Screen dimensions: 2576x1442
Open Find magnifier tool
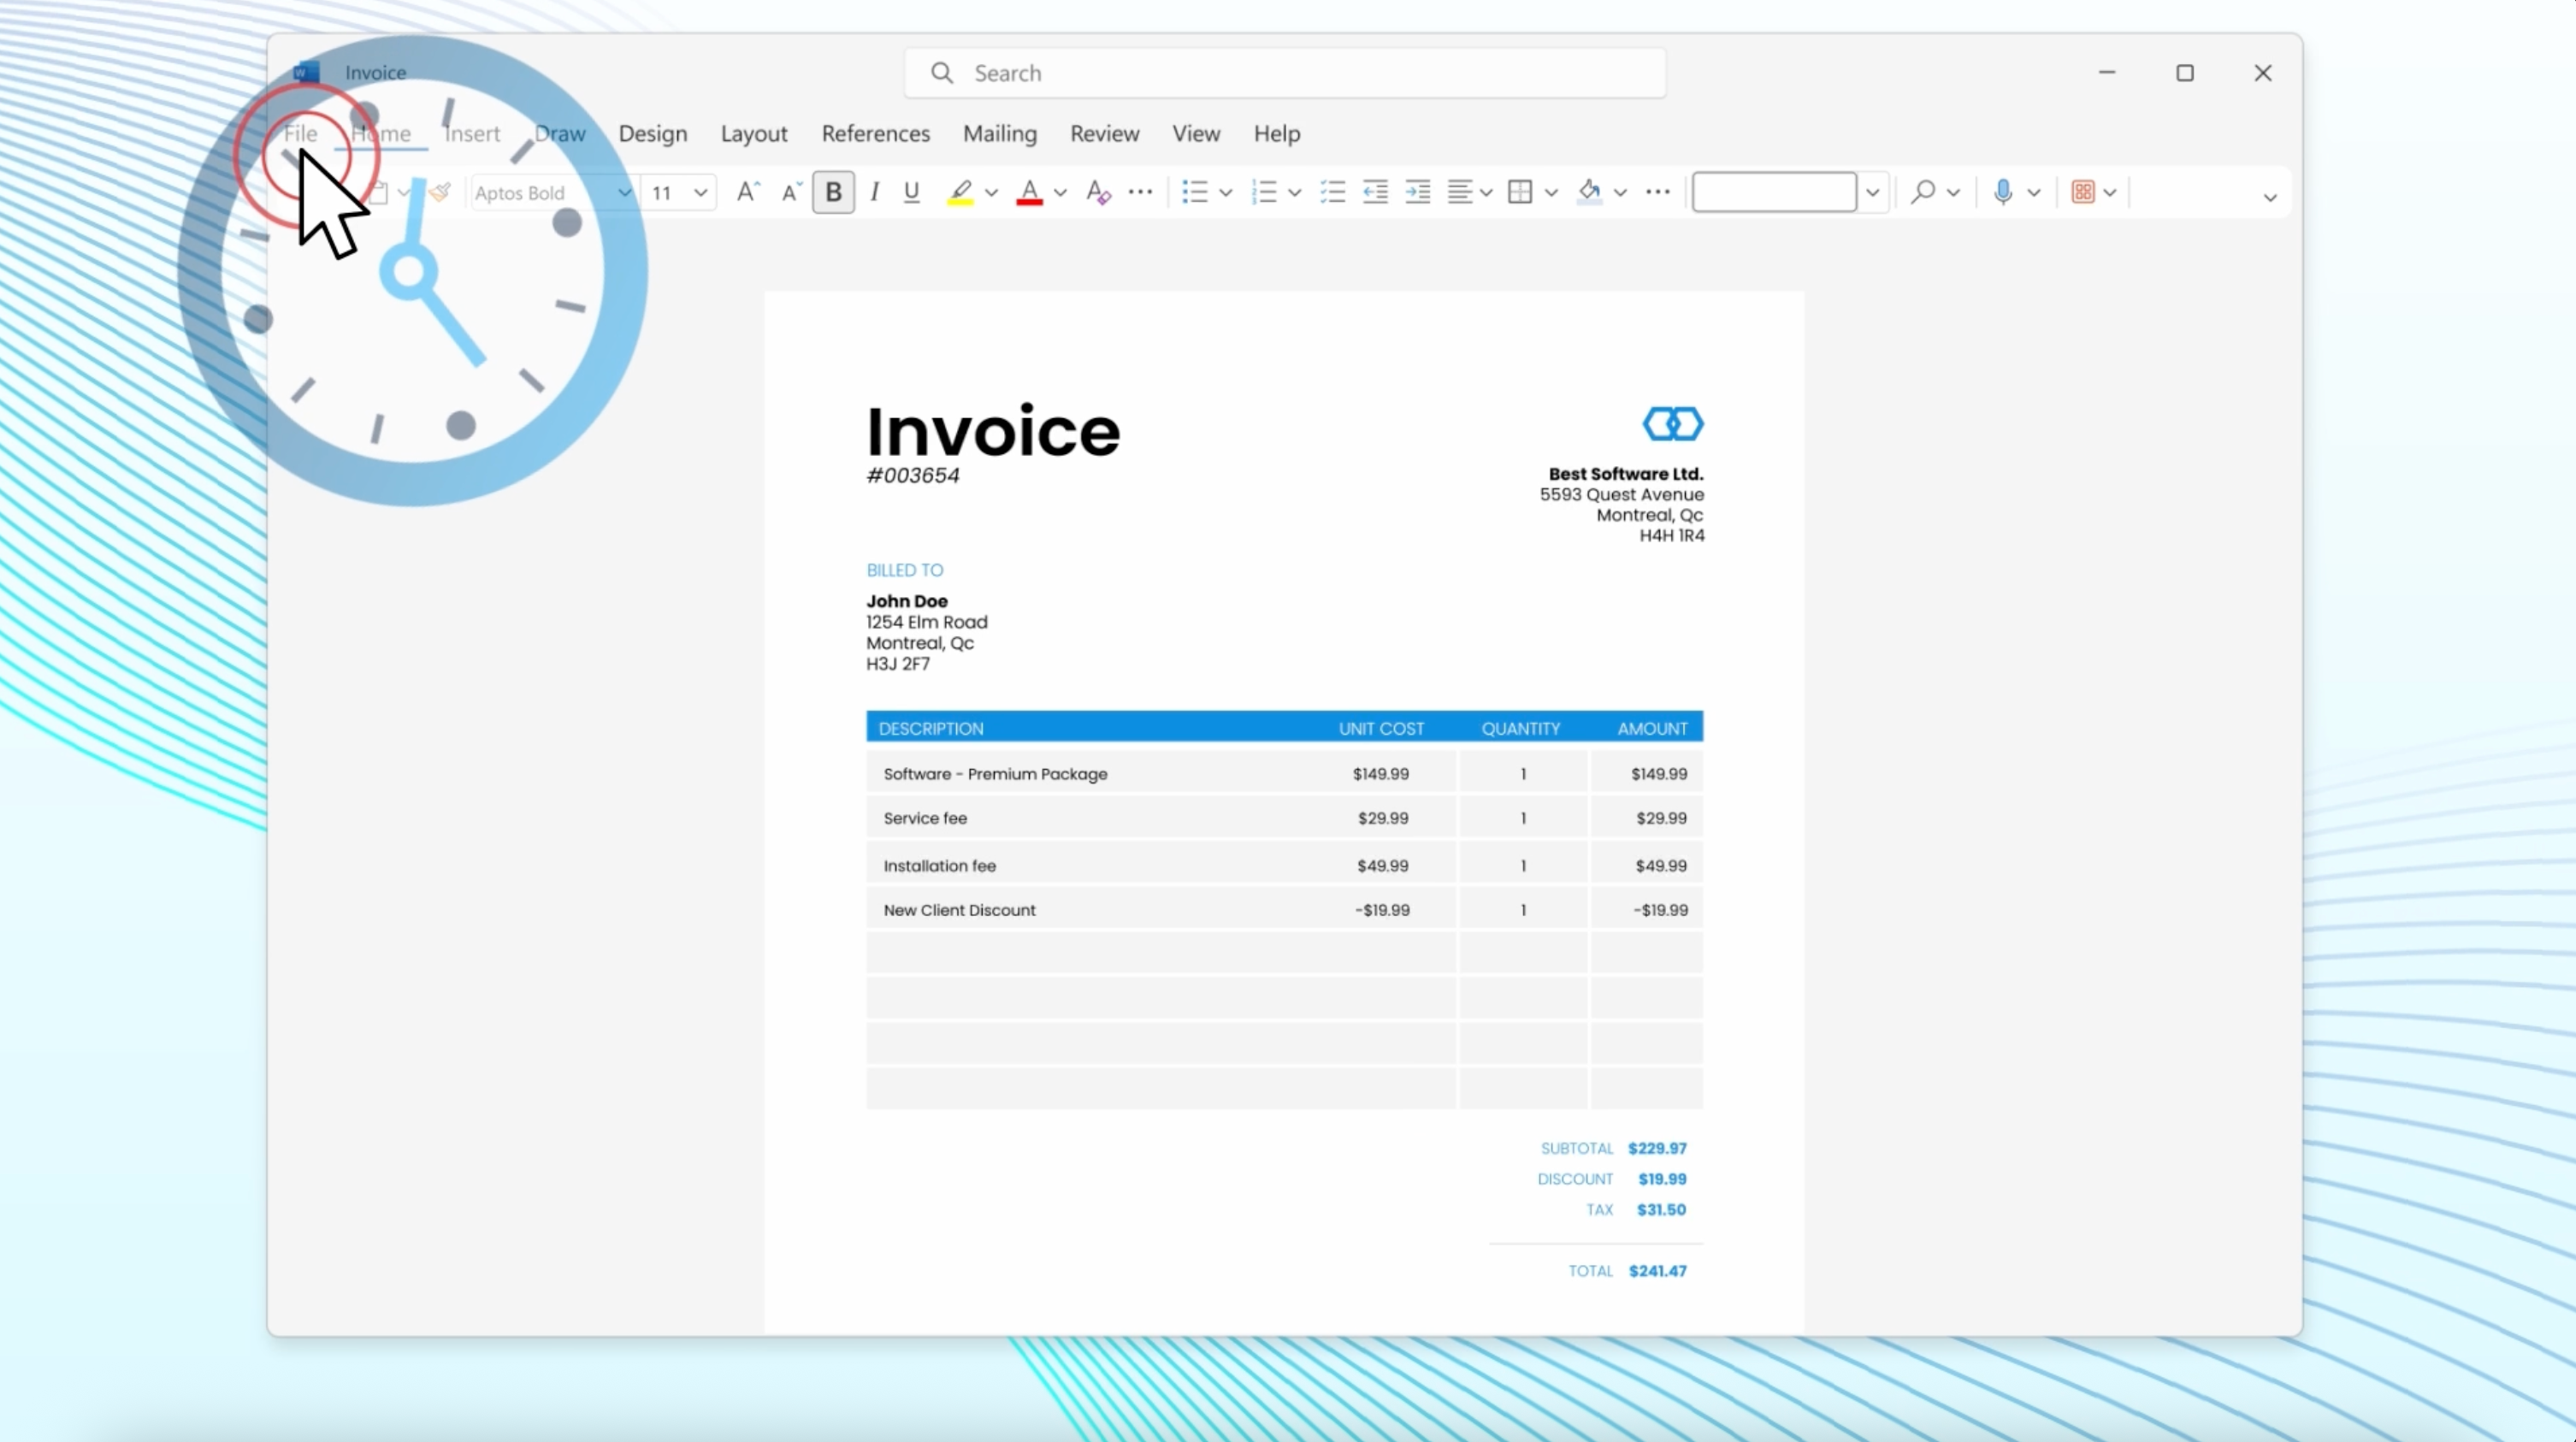point(1922,192)
